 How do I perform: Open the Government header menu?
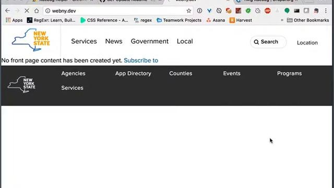[x=150, y=41]
